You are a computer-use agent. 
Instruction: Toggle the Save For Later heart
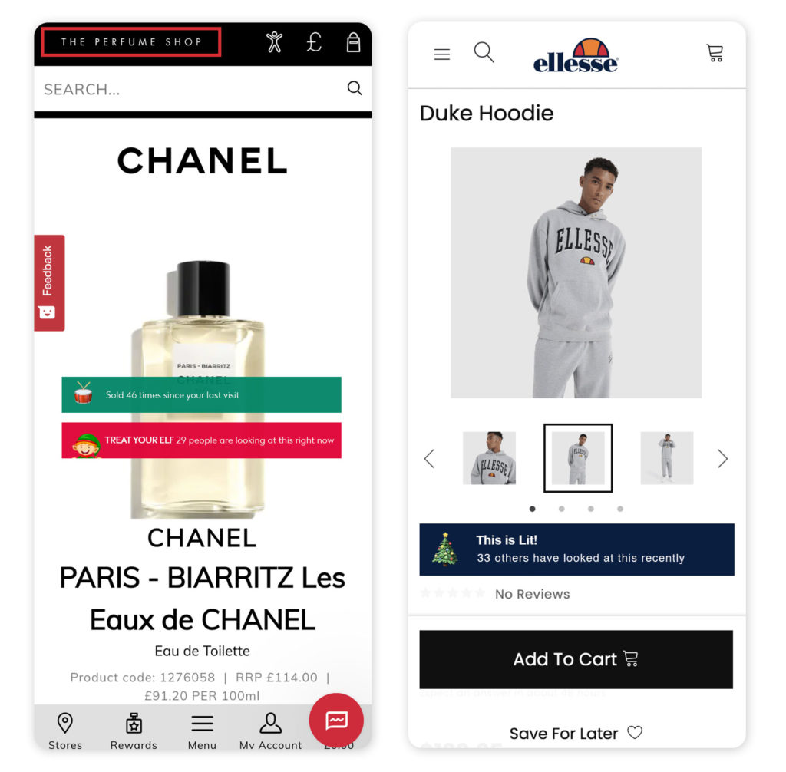(x=635, y=732)
